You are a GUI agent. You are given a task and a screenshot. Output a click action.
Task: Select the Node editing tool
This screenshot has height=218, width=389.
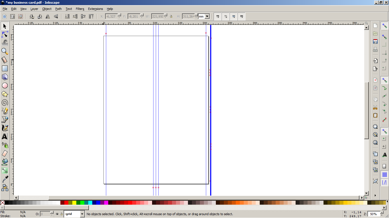(4, 34)
